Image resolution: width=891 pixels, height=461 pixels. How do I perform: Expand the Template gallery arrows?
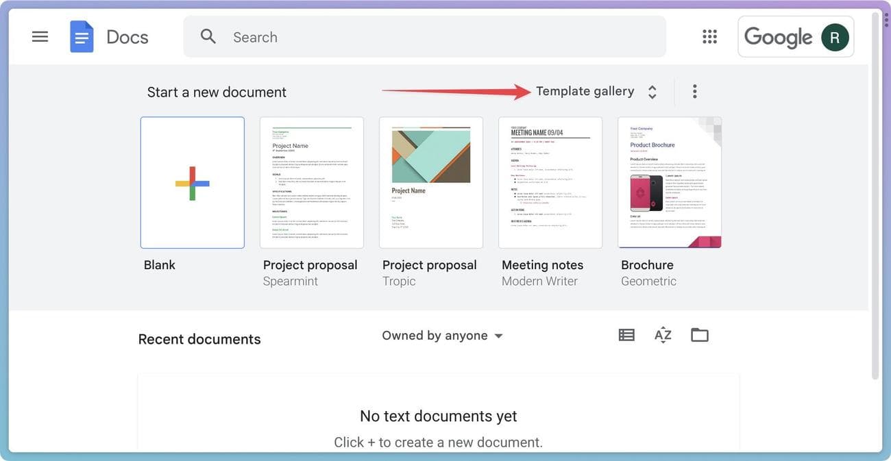652,92
